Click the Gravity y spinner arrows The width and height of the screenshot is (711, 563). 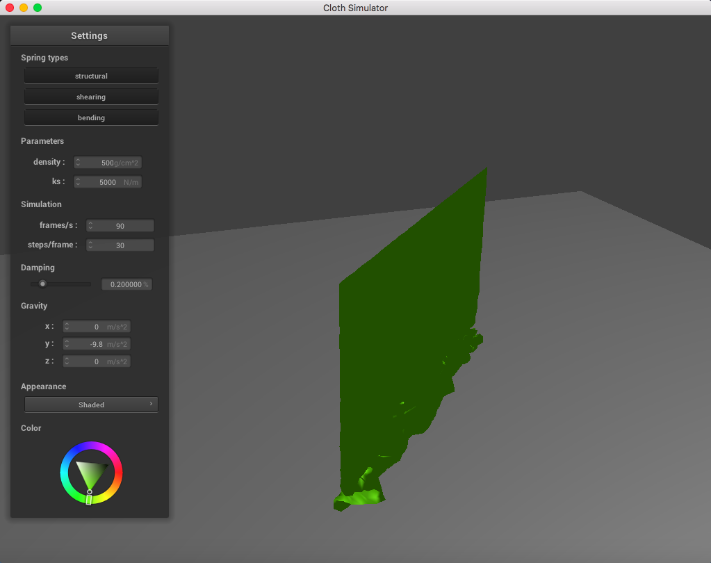pos(67,344)
